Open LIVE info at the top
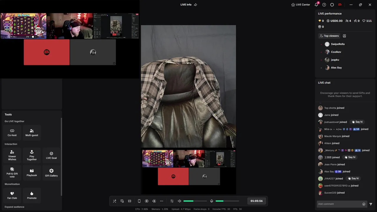Image resolution: width=377 pixels, height=212 pixels. point(186,5)
